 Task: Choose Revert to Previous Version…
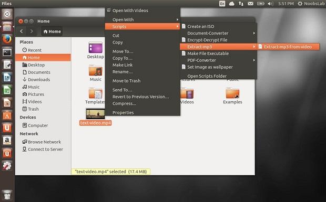[x=142, y=97]
